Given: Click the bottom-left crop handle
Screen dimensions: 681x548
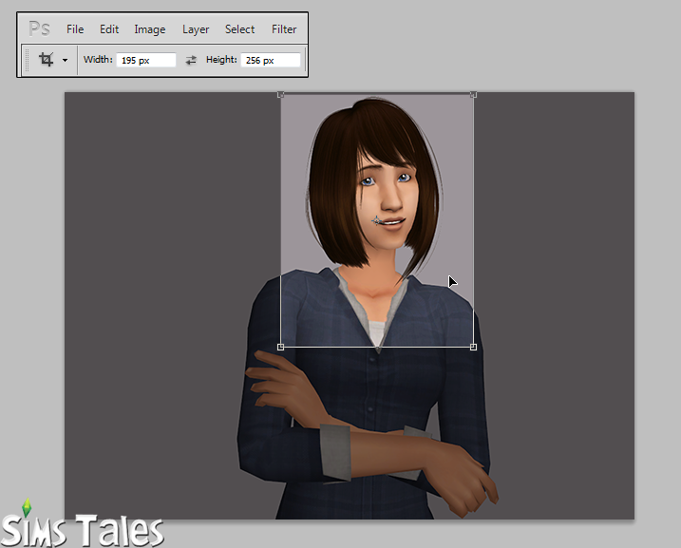Looking at the screenshot, I should (280, 347).
